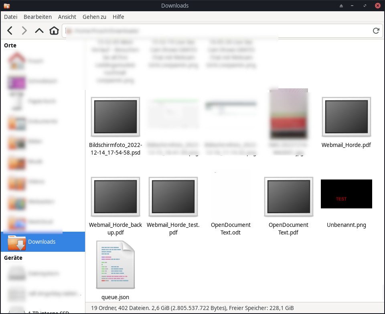Select the Bildschirmfoto psd file icon
This screenshot has width=385, height=314.
[x=115, y=116]
